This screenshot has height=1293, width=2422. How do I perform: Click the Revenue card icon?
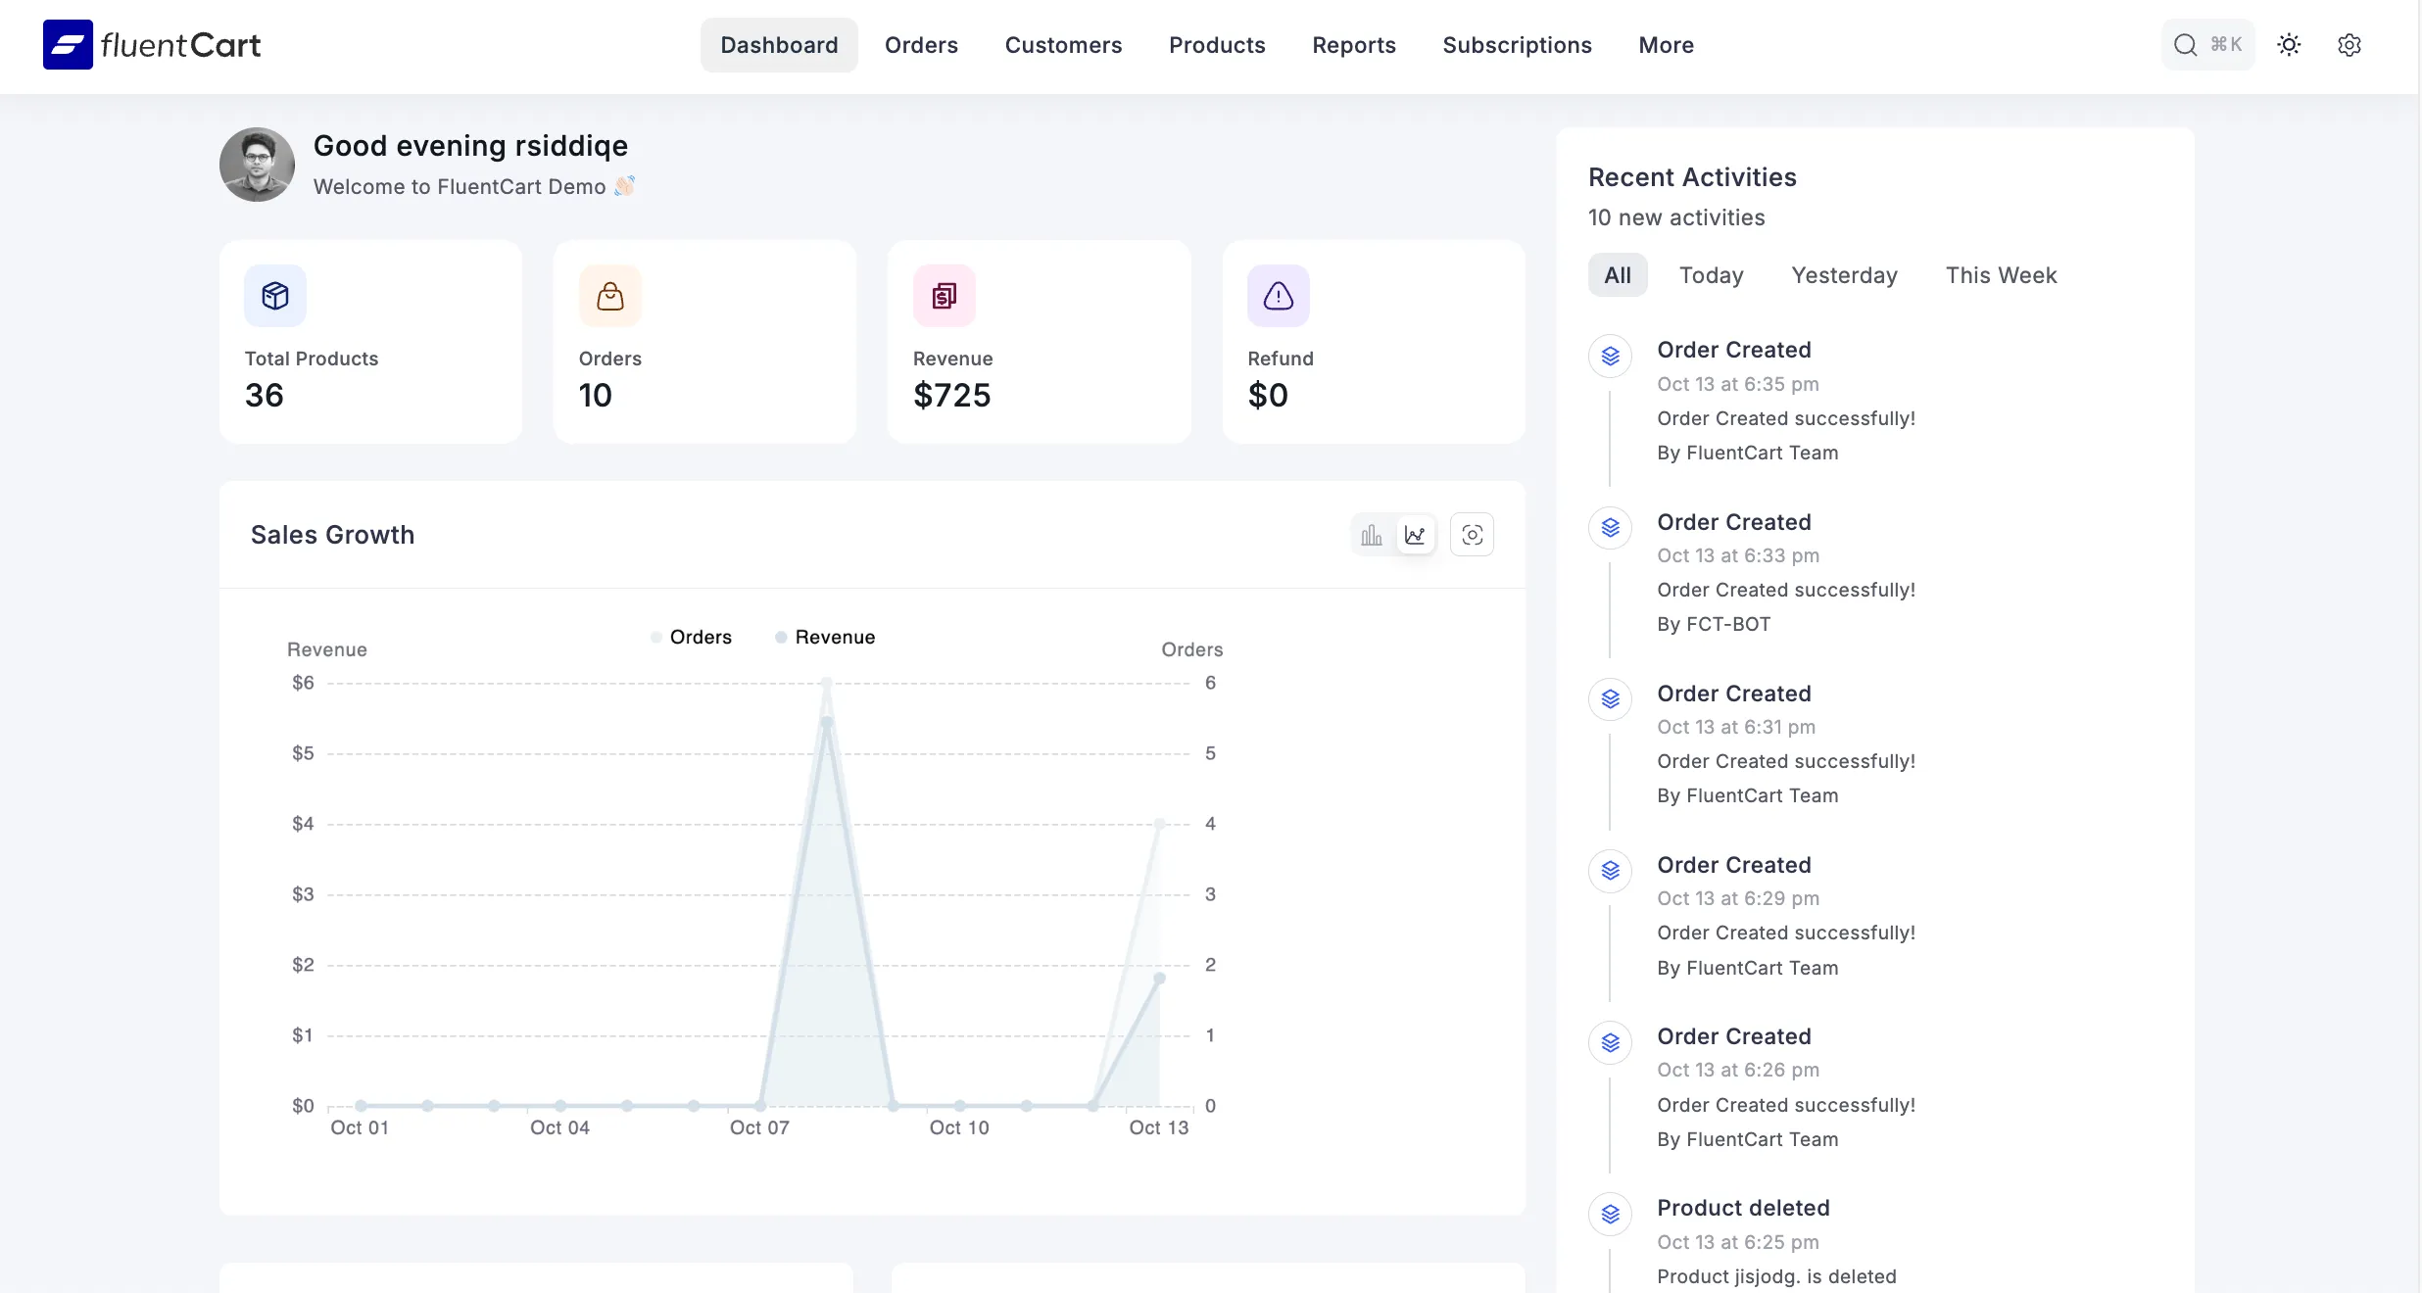point(944,296)
